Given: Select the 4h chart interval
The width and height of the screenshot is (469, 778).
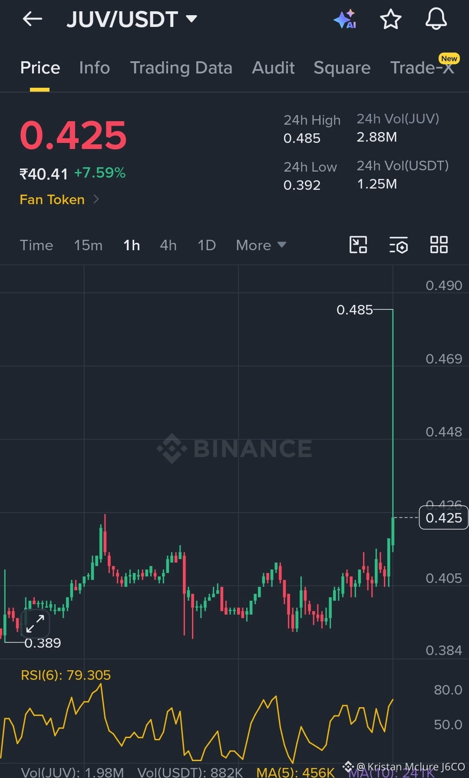Looking at the screenshot, I should [x=168, y=245].
